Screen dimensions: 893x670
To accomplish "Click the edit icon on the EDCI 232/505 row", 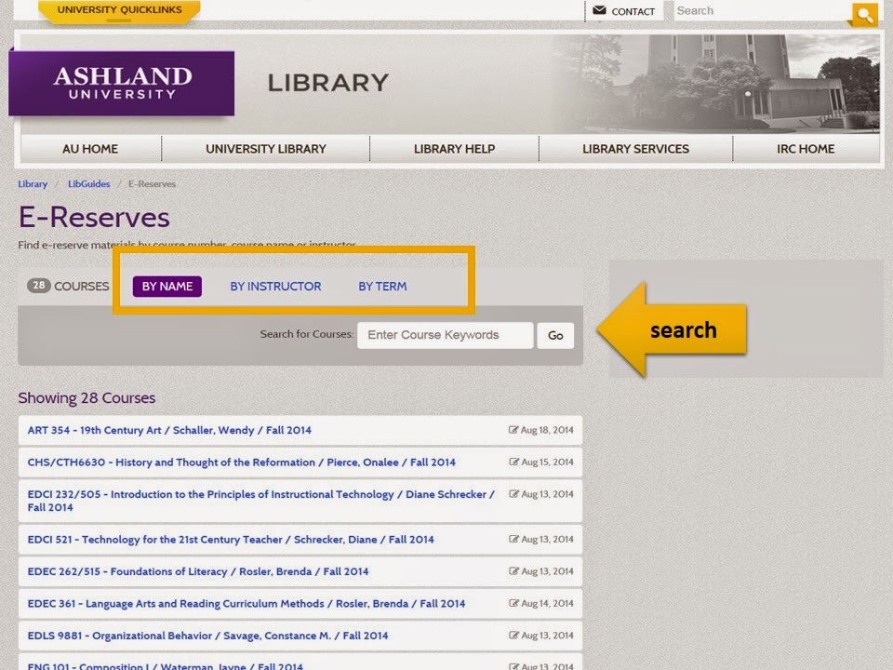I will 513,493.
